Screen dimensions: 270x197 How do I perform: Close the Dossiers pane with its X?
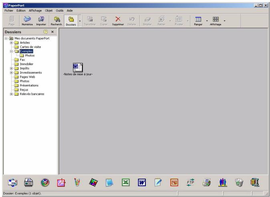(x=52, y=32)
